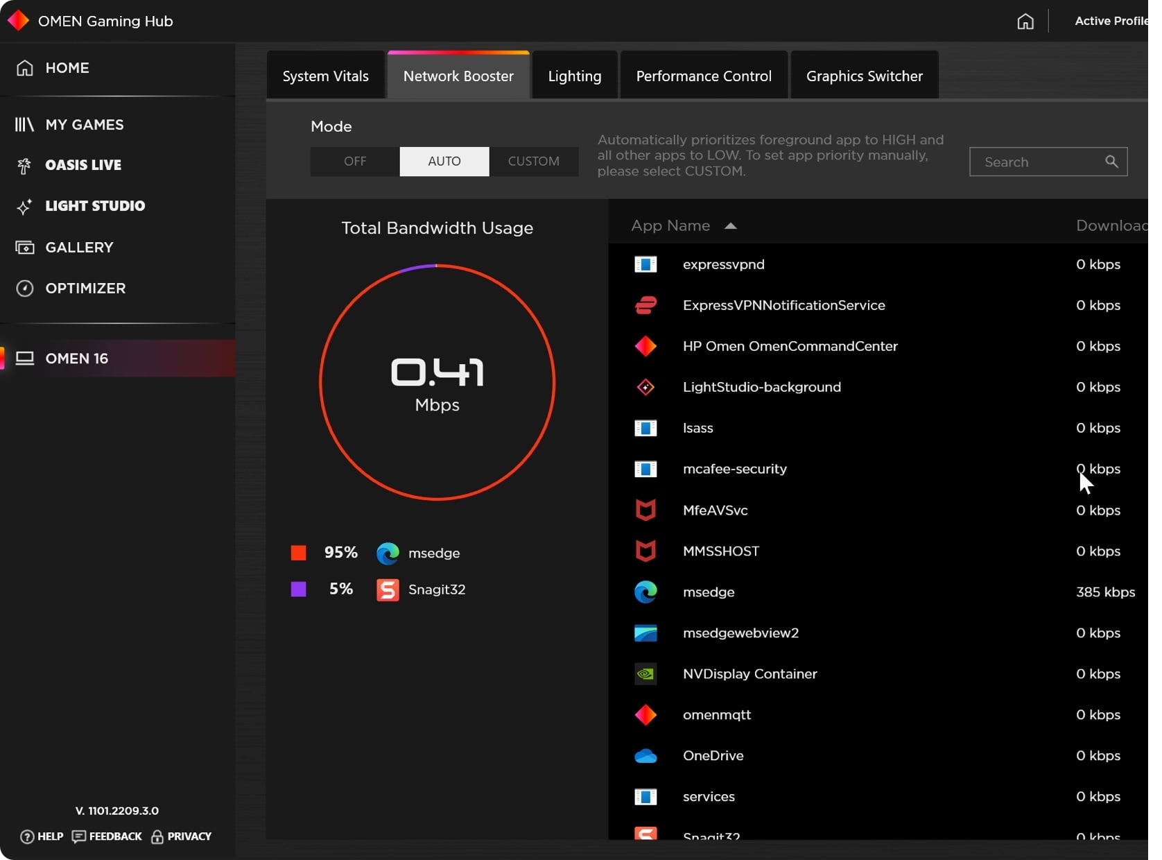The image size is (1162, 860).
Task: Click the Snagit32 icon in the bandwidth legend
Action: pos(388,590)
